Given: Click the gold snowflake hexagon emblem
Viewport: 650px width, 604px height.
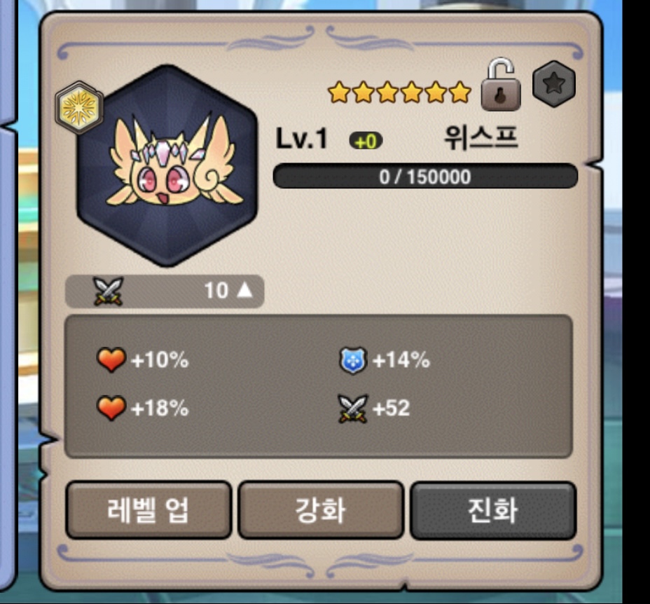Looking at the screenshot, I should point(79,108).
